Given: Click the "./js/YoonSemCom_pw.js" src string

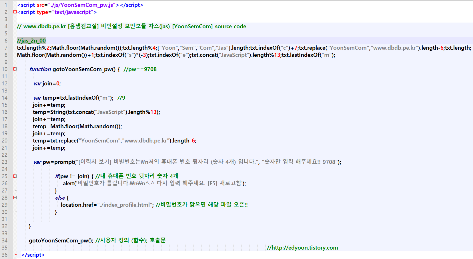Looking at the screenshot, I should tap(81, 5).
